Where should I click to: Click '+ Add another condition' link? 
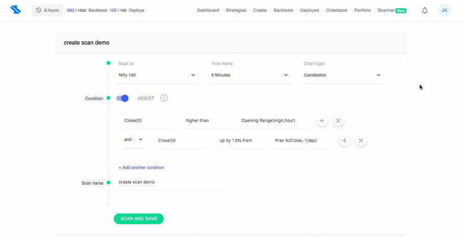click(x=141, y=167)
